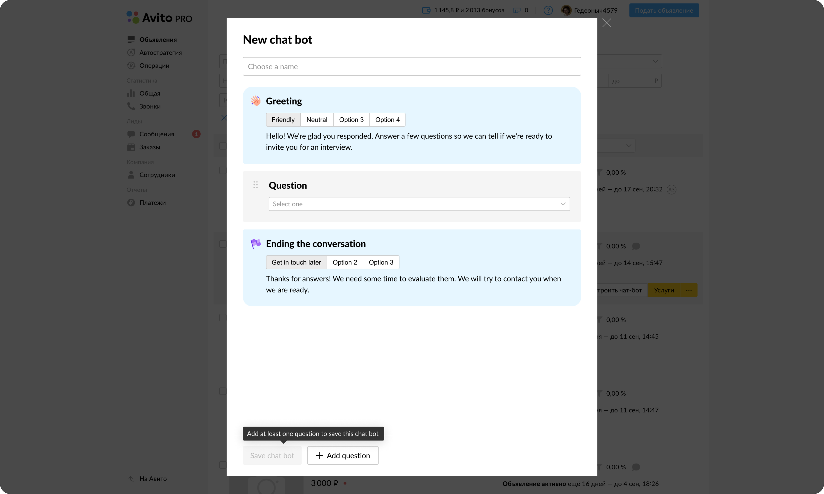Click the Choose a name input field
Image resolution: width=824 pixels, height=494 pixels.
[412, 66]
